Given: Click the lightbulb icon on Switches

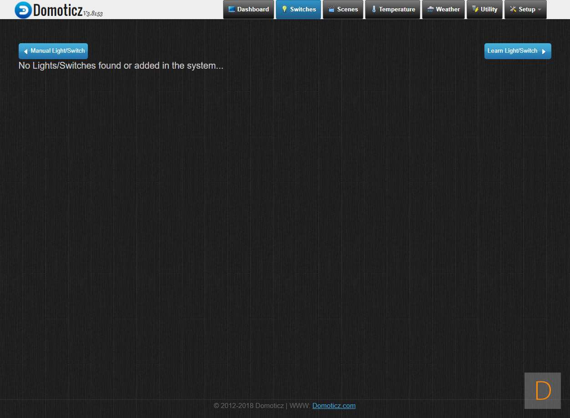Looking at the screenshot, I should [x=284, y=9].
